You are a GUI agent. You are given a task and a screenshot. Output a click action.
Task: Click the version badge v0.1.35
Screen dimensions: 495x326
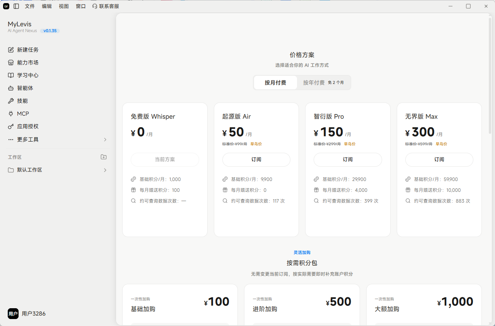[50, 31]
